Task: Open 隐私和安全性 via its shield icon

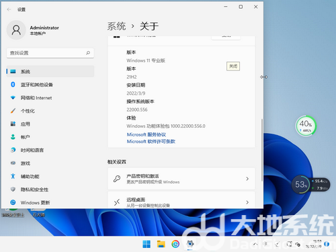Action: tap(13, 190)
